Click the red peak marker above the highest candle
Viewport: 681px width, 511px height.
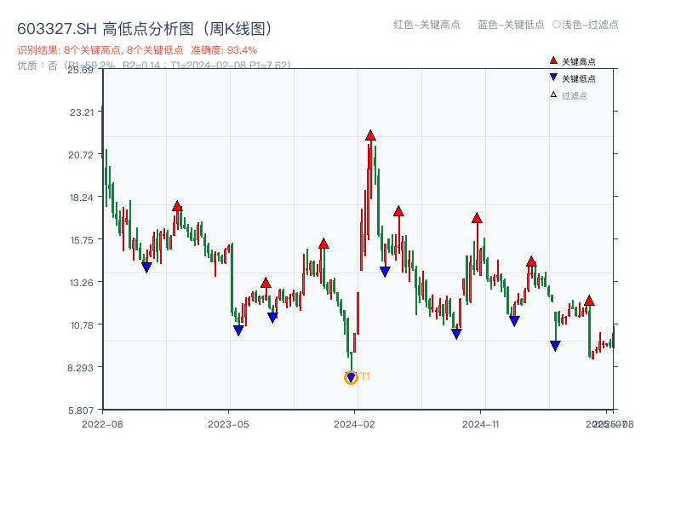pyautogui.click(x=370, y=133)
